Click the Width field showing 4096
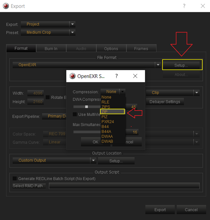The image size is (210, 220). [36, 93]
